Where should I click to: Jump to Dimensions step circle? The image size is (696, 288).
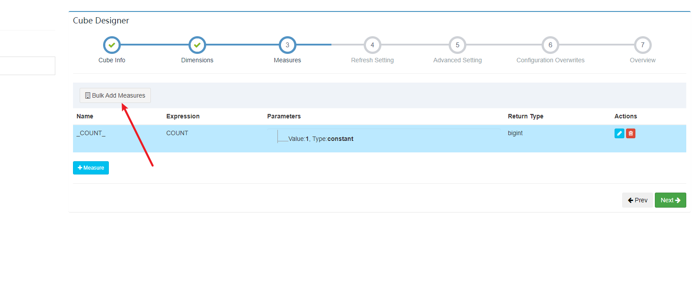(197, 45)
